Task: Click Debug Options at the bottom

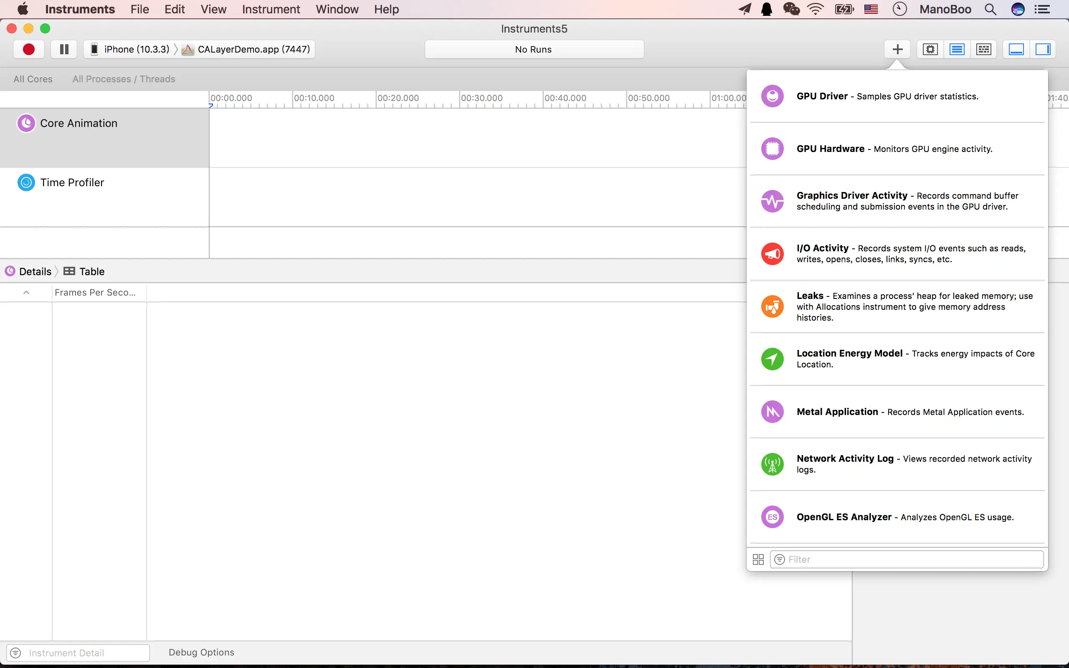Action: pos(201,652)
